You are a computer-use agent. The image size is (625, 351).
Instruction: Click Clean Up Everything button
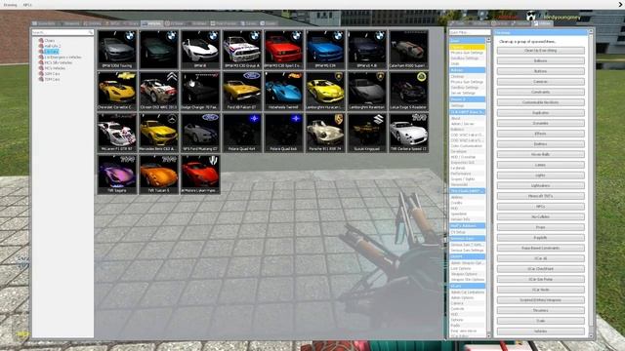tap(540, 51)
